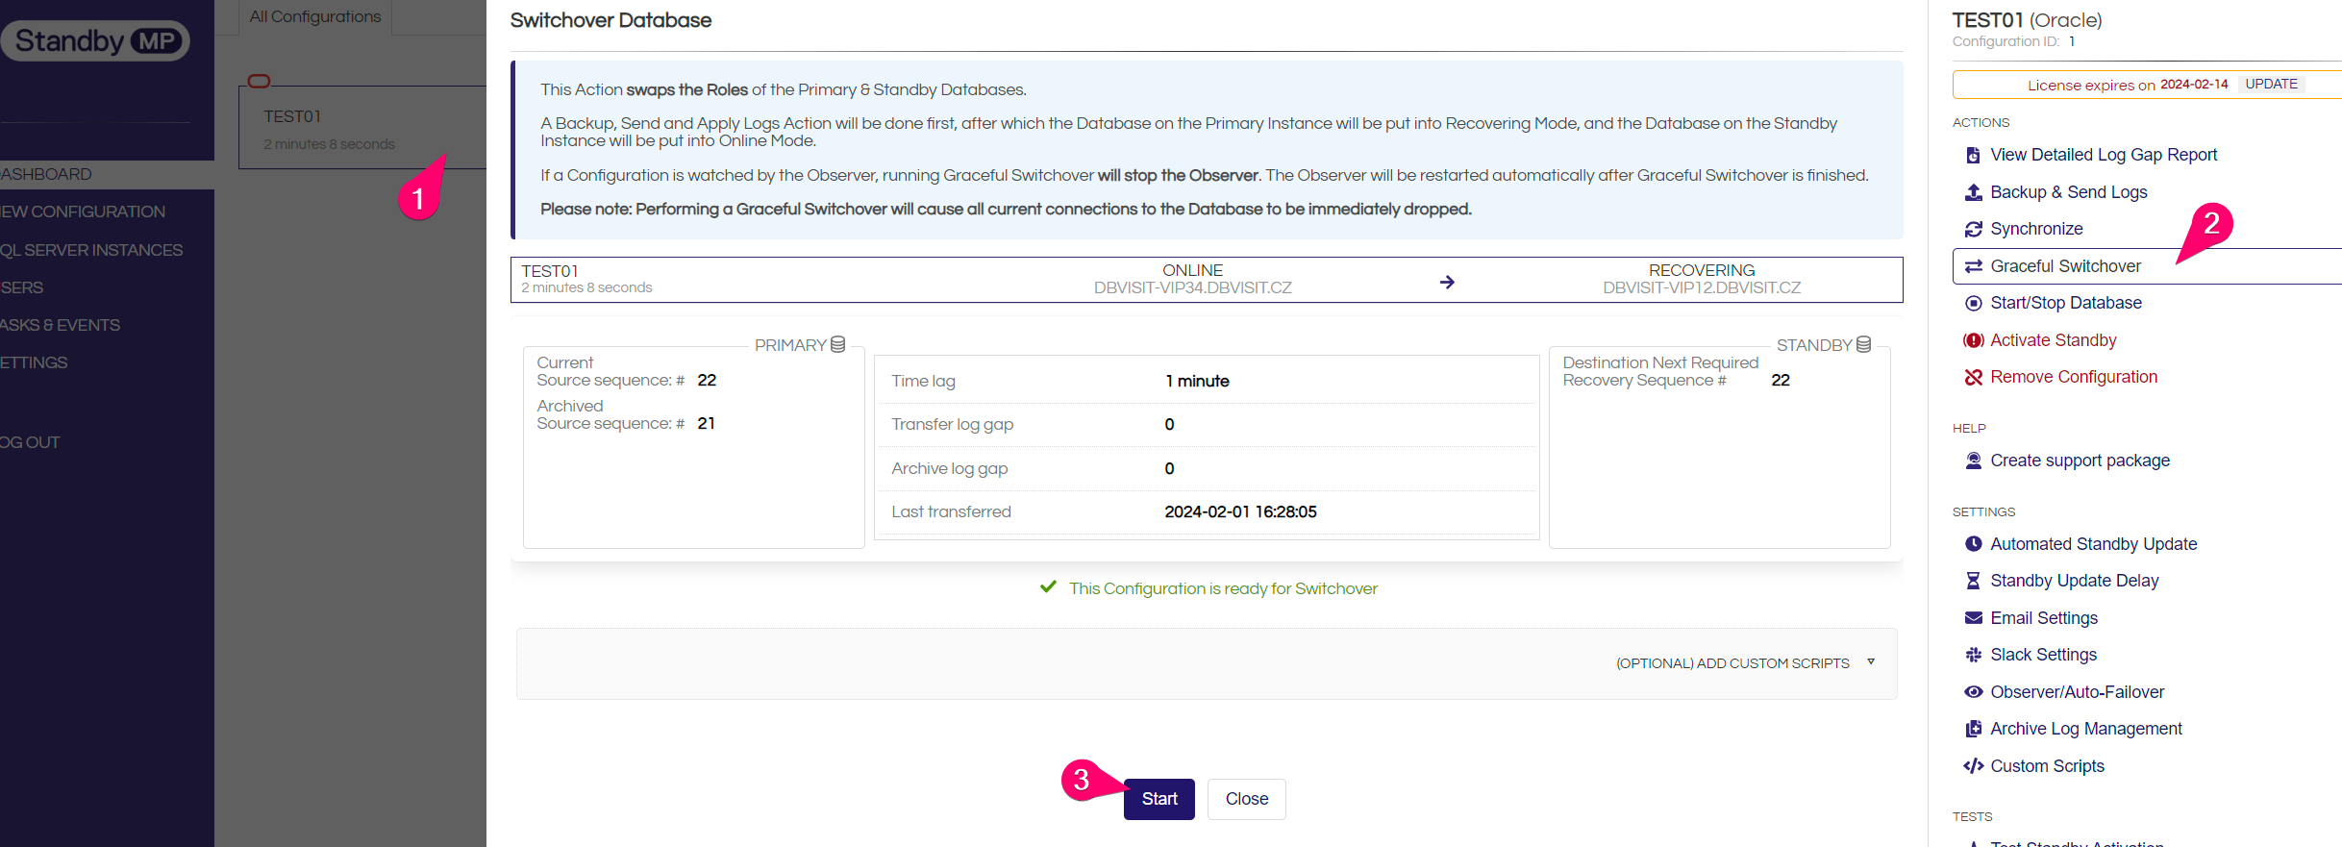Open Start/Stop Database action
Viewport: 2342px width, 847px height.
tap(2066, 303)
